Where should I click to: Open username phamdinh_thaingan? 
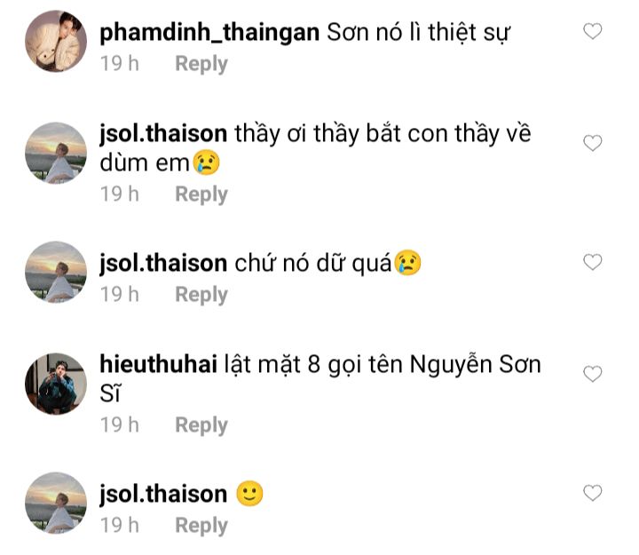coord(209,33)
